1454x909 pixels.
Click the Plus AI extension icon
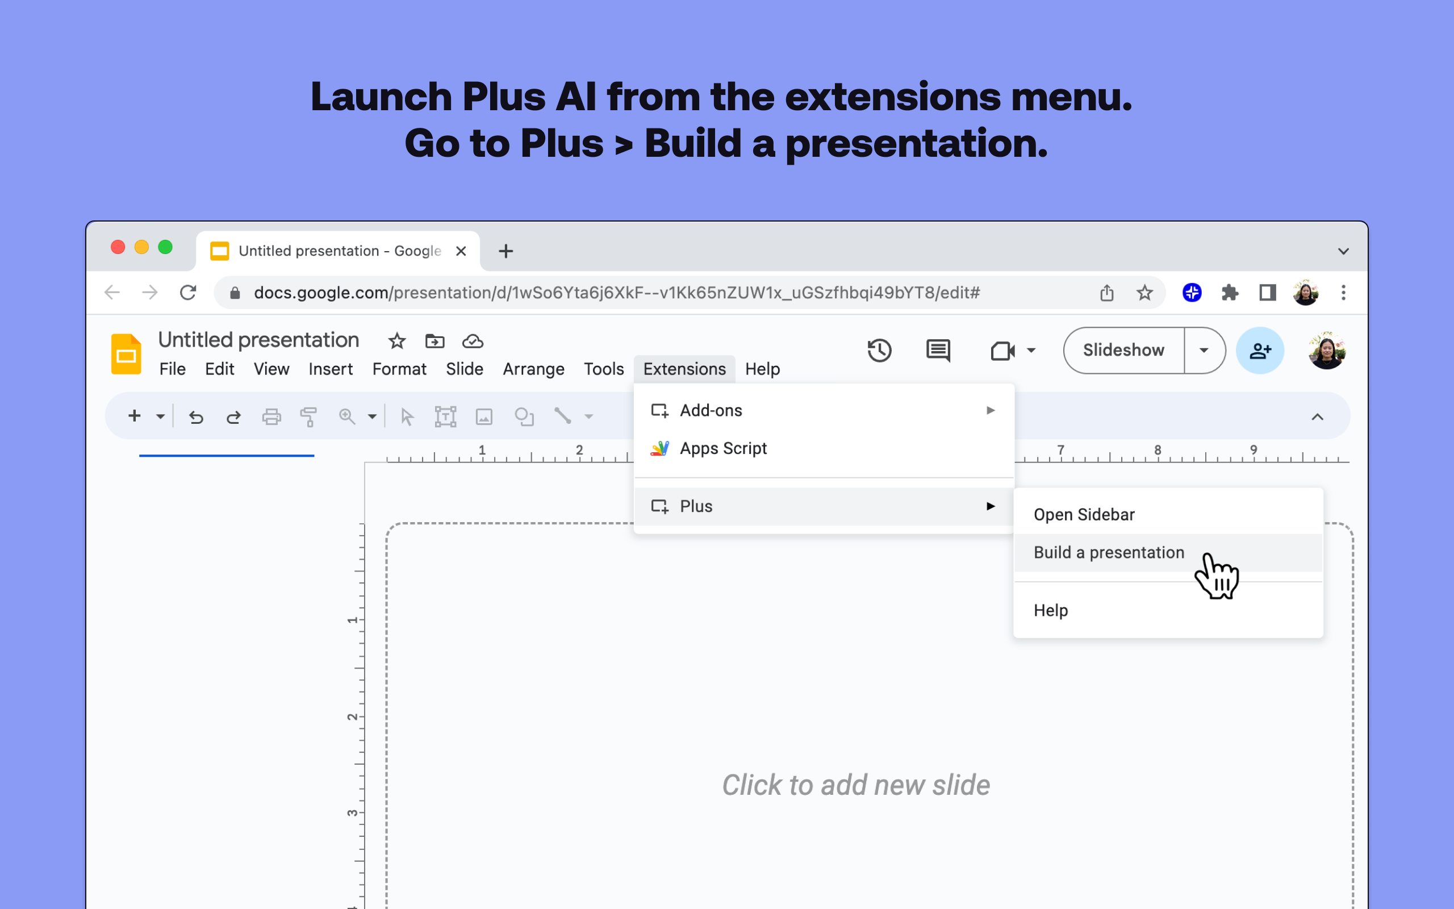pyautogui.click(x=1192, y=293)
